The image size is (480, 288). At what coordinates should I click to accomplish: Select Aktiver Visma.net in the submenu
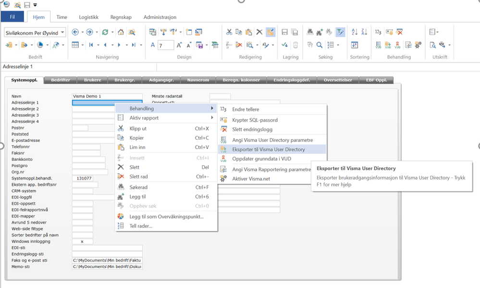click(265, 179)
